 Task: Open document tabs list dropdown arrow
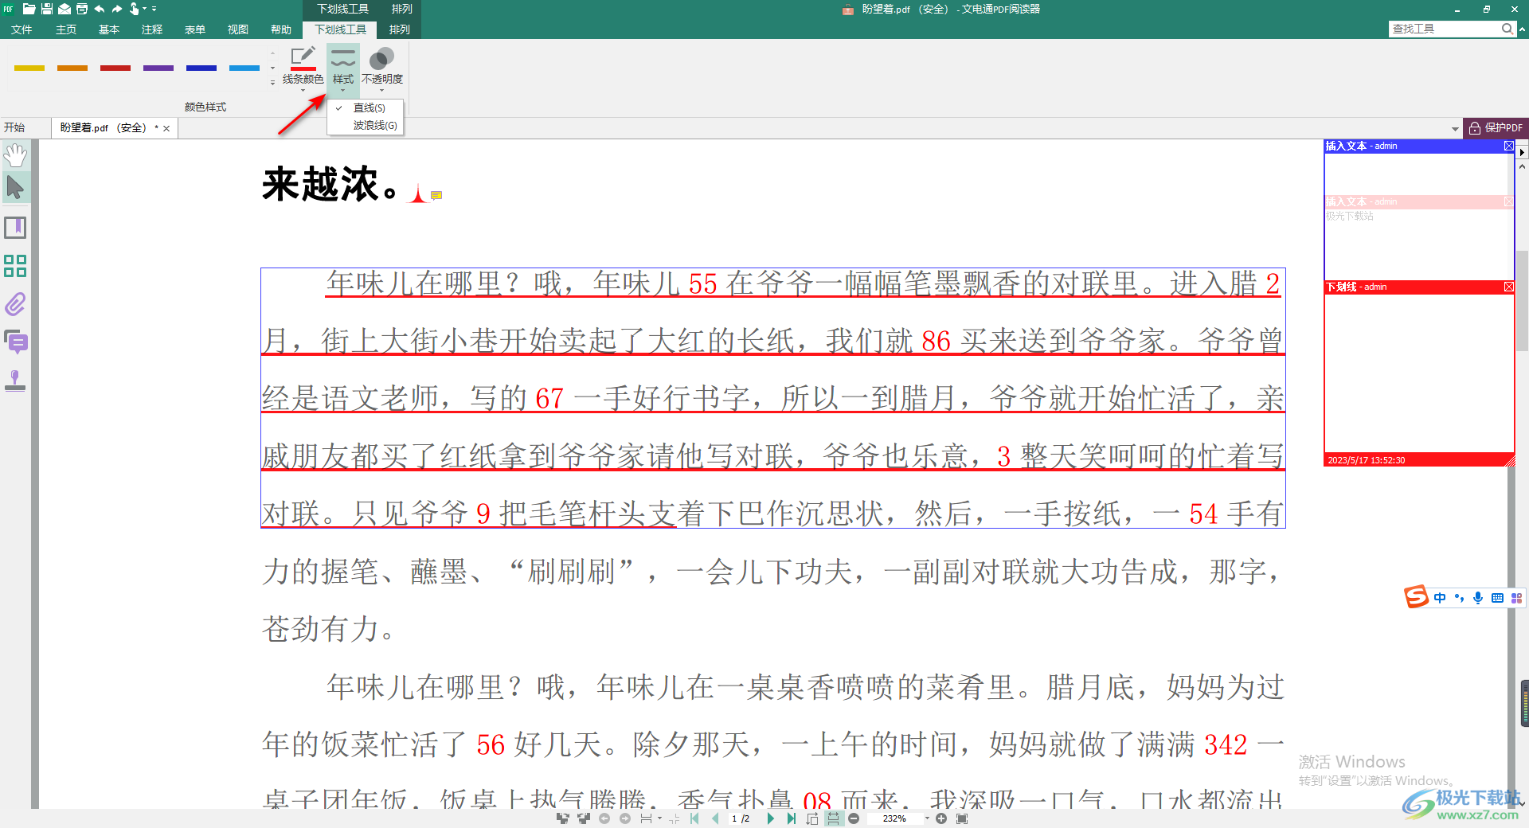point(1455,129)
